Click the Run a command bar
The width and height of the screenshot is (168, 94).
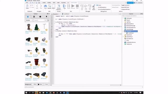tap(84, 87)
